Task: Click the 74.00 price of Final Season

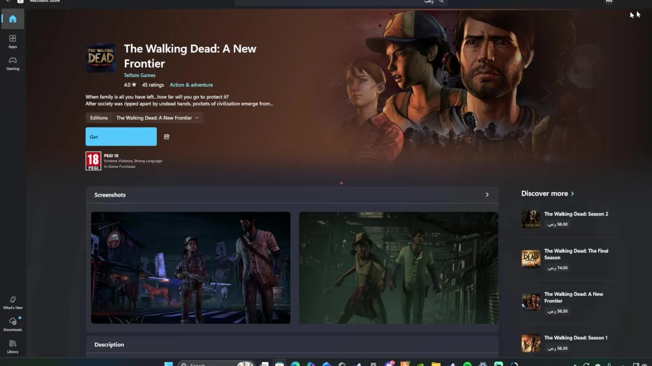Action: coord(557,268)
